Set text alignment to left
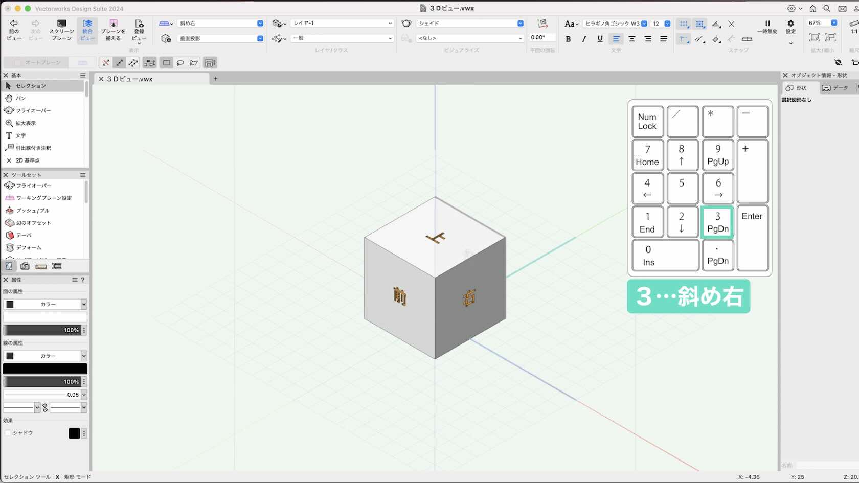The width and height of the screenshot is (859, 483). click(x=616, y=39)
